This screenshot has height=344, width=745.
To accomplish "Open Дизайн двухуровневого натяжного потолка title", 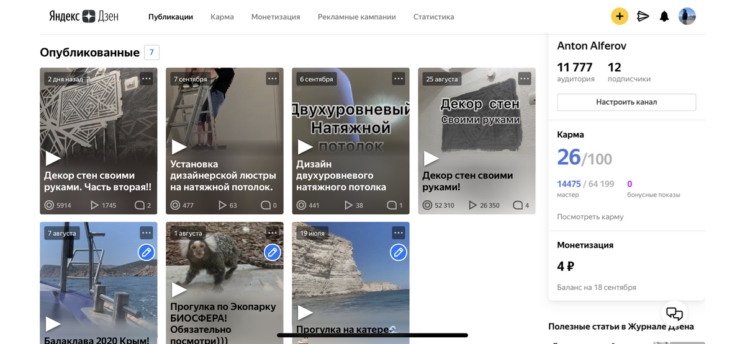I will click(341, 175).
